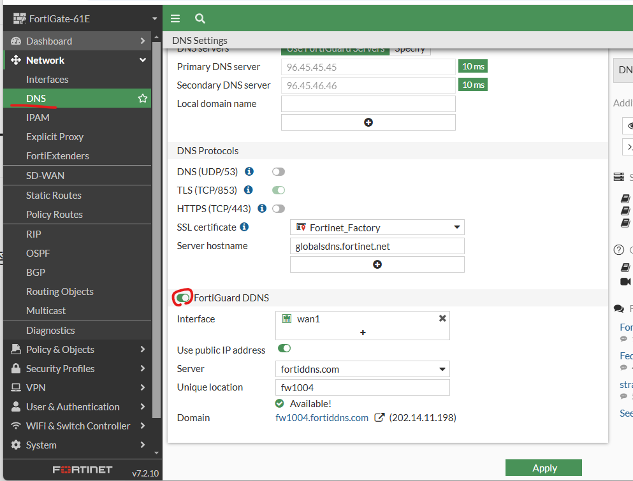Click Unique location fw1004 field
Image resolution: width=633 pixels, height=481 pixels.
[363, 387]
